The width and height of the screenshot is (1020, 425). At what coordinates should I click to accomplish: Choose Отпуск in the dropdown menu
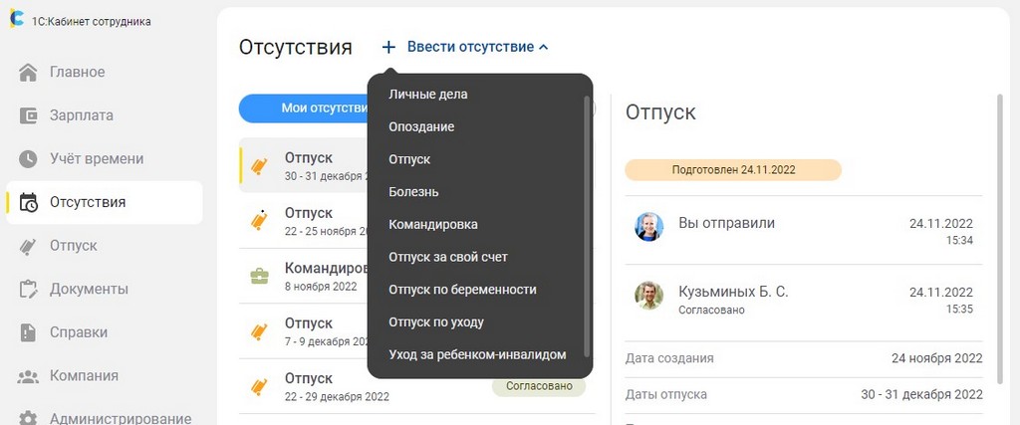coord(409,159)
